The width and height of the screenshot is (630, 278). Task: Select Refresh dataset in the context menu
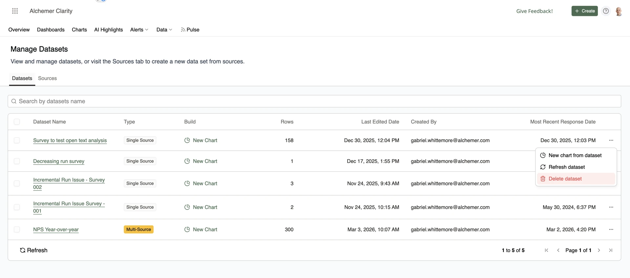coord(566,167)
